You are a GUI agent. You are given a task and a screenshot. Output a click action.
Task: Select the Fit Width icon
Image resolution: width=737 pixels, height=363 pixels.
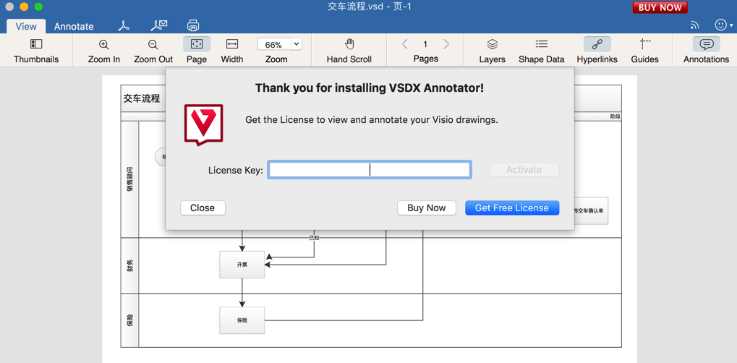tap(232, 44)
